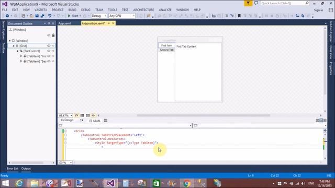Open Internet Explorer from the taskbar
335x188 pixels.
coord(19,183)
